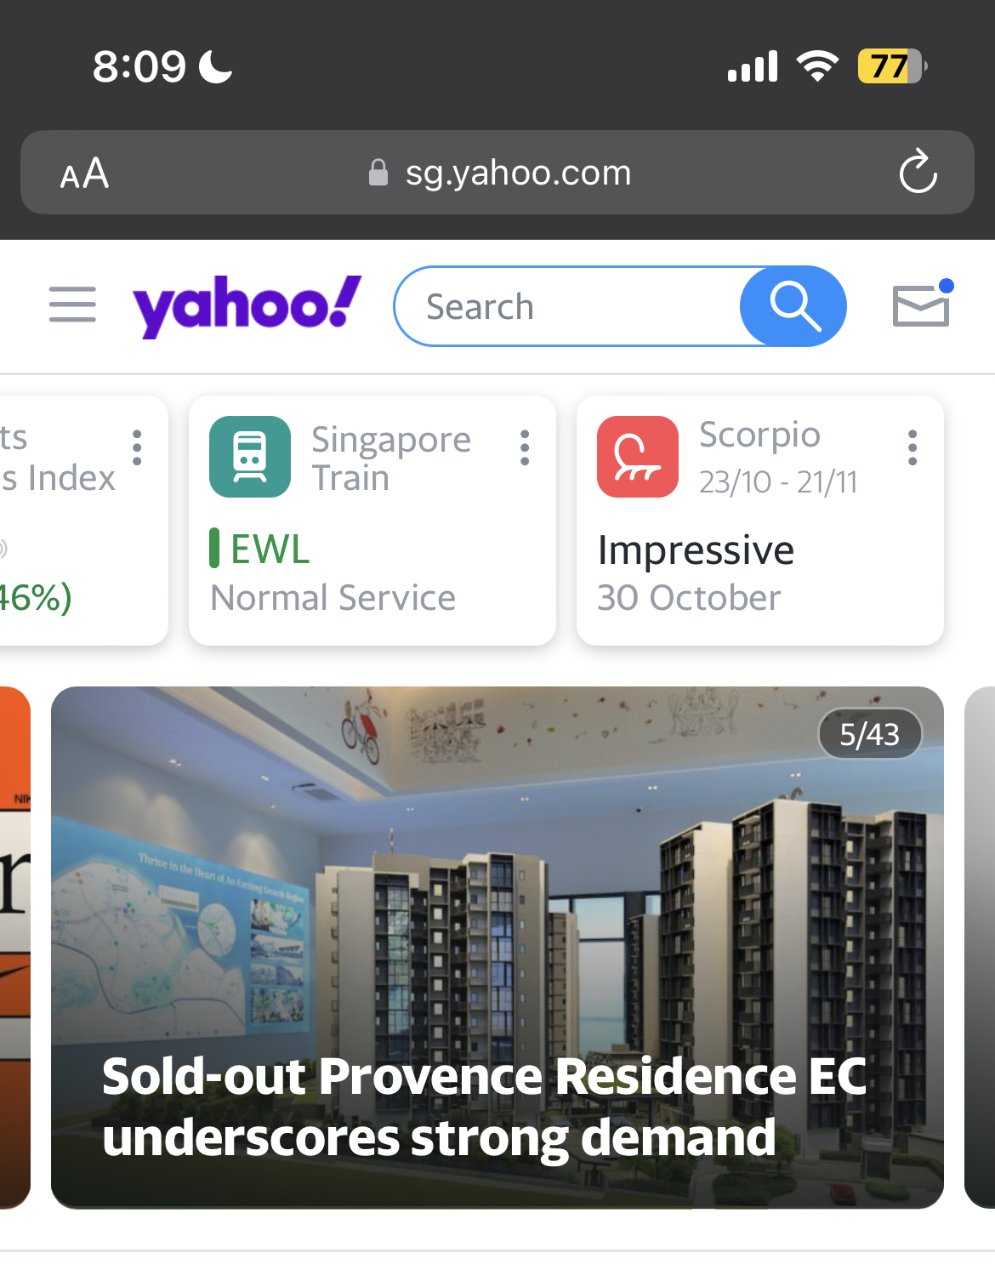
Task: Open the AA text size options
Action: pos(84,174)
